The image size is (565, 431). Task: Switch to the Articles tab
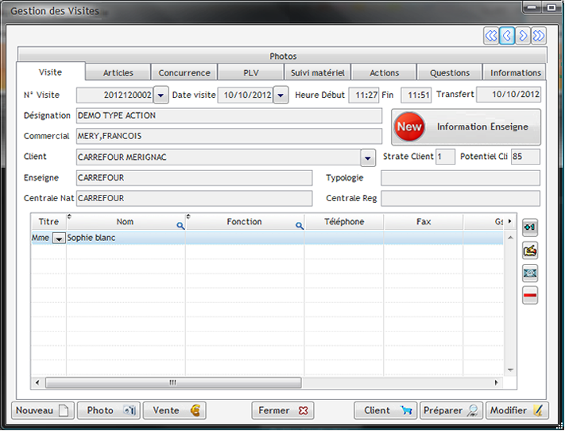coord(118,73)
